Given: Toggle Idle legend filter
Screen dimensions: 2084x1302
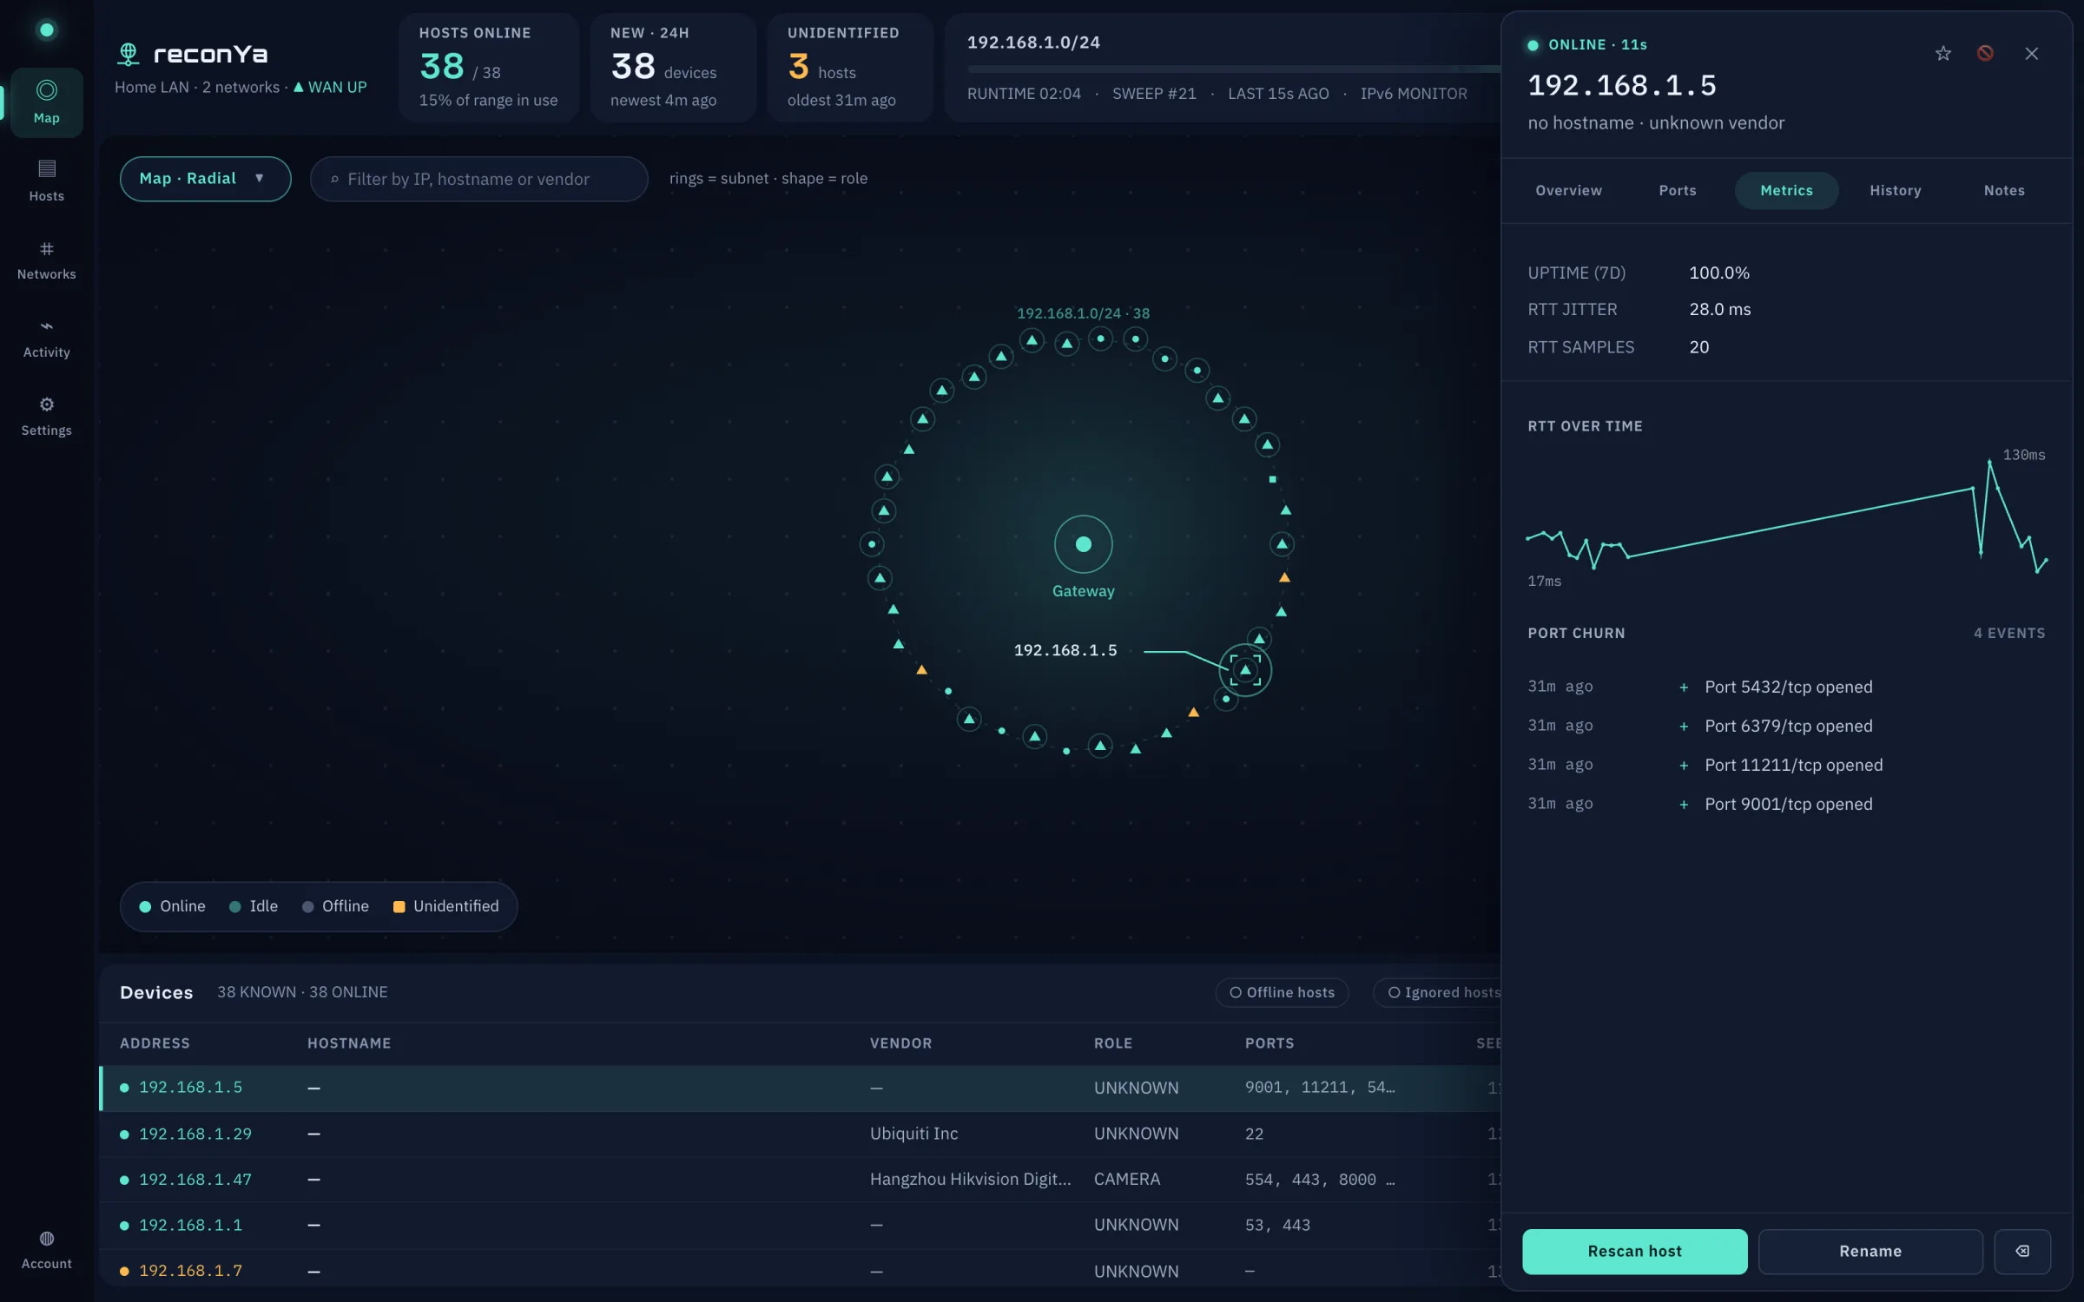Looking at the screenshot, I should (253, 906).
